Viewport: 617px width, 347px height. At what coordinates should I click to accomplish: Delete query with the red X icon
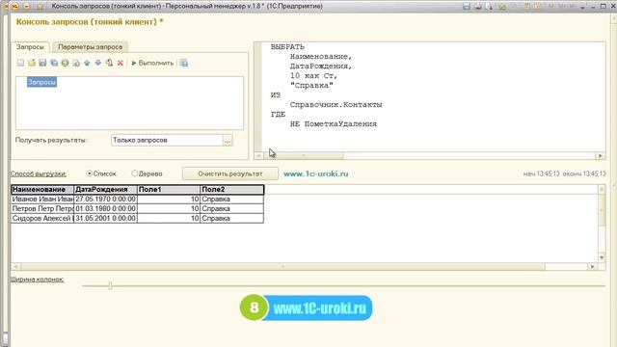pos(121,63)
